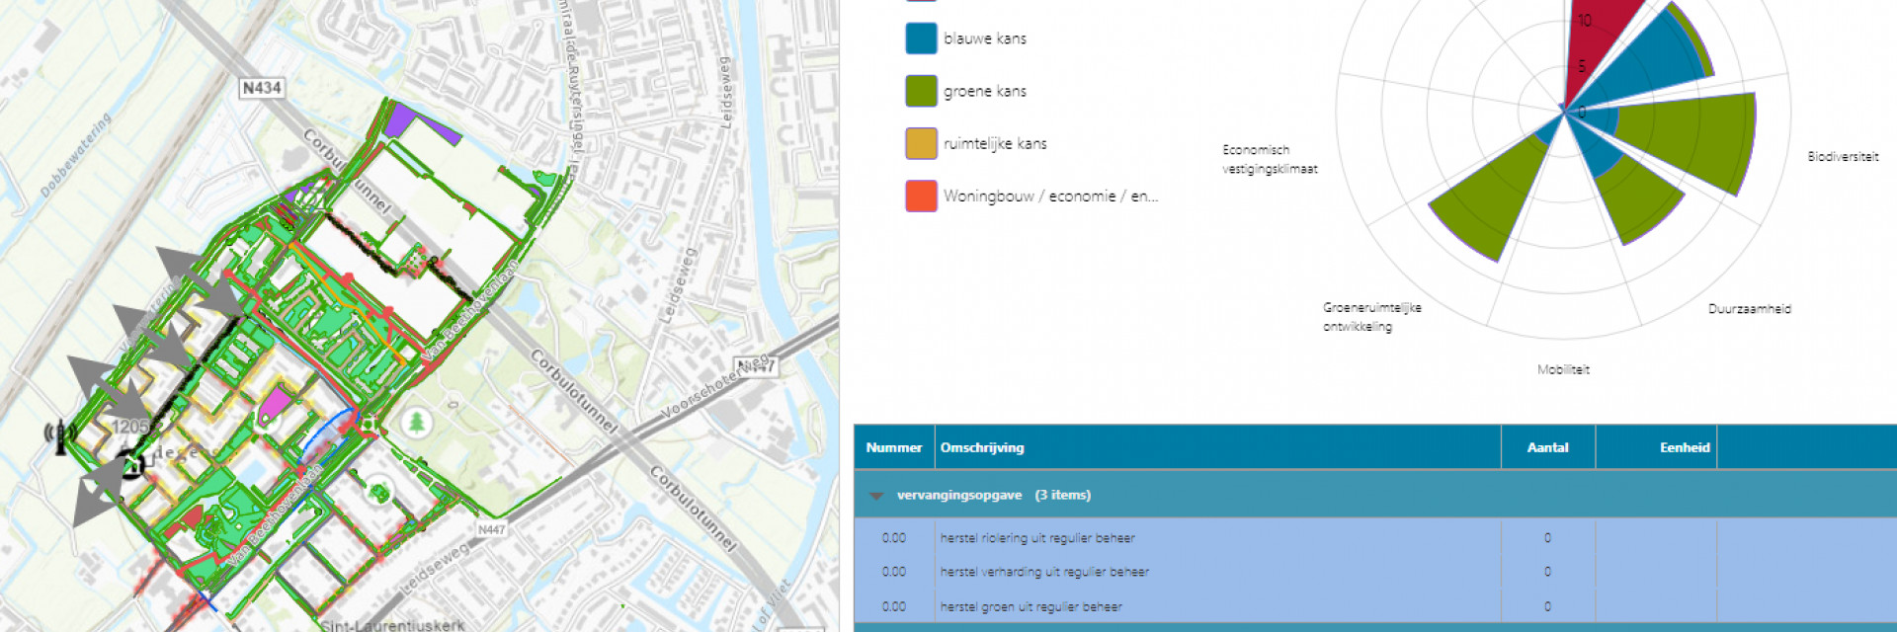Collapse the vervangingsopgave group arrow
Viewport: 1897px width, 632px height.
(x=876, y=496)
